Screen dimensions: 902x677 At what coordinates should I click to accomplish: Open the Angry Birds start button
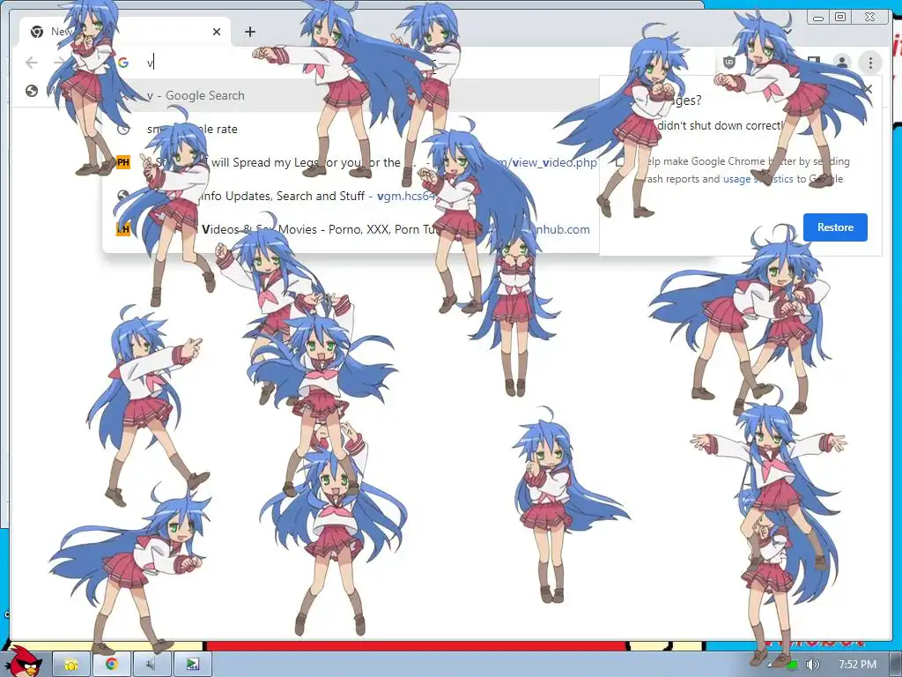pyautogui.click(x=26, y=661)
